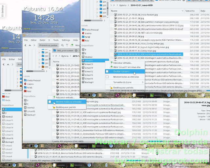210x168 pixels.
Task: Click the Linux11 drive icon highlighted in Dispositivos
Action: 83,60
